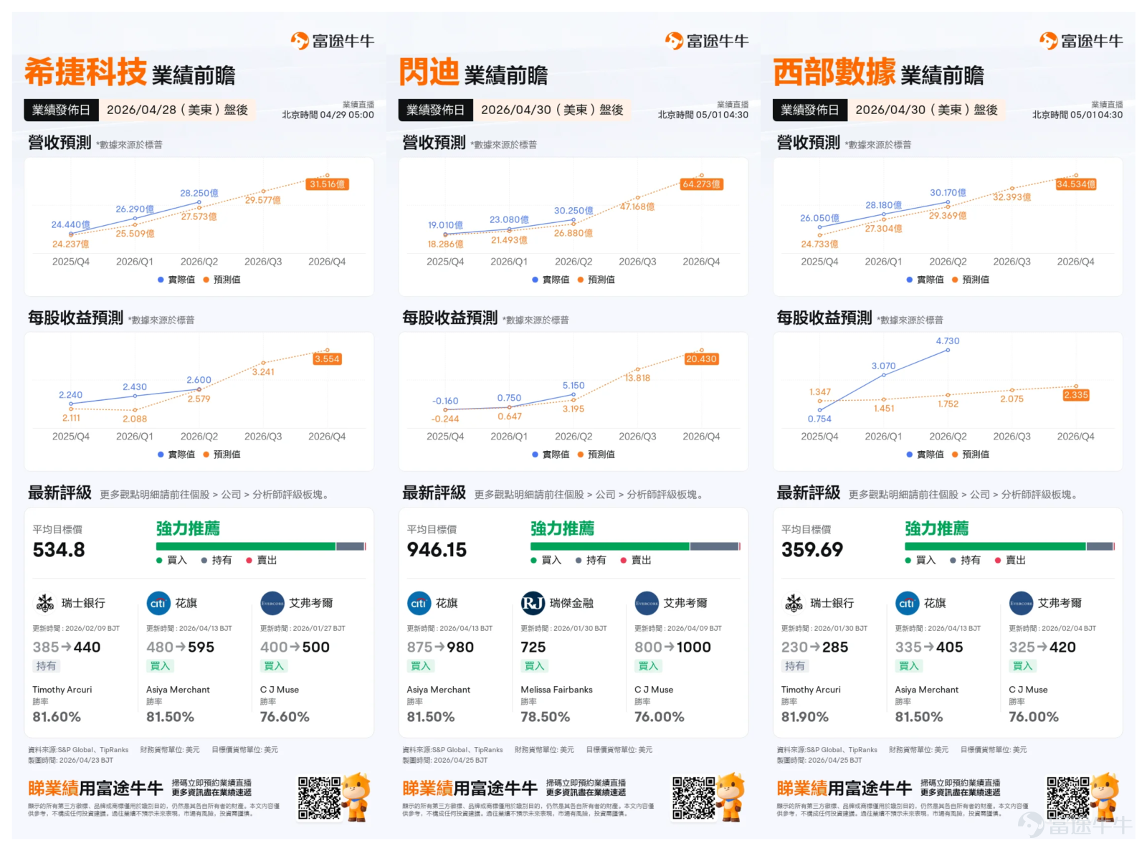
Task: Click the 閃迪 average target price 946.15
Action: pos(437,550)
